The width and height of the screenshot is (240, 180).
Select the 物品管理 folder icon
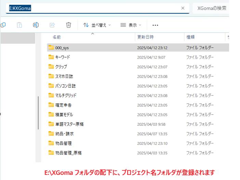pos(51,143)
